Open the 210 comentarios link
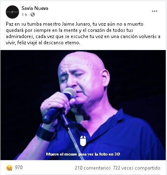 pyautogui.click(x=93, y=168)
